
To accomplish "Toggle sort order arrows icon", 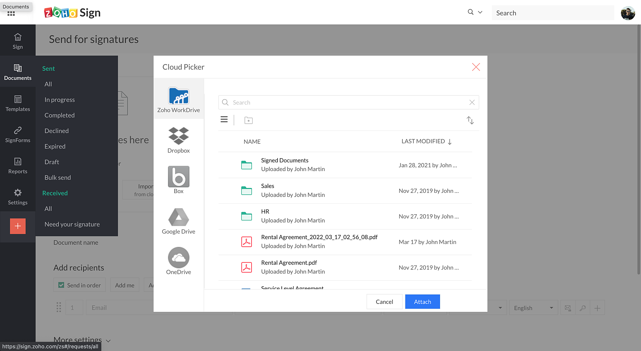I will click(470, 120).
